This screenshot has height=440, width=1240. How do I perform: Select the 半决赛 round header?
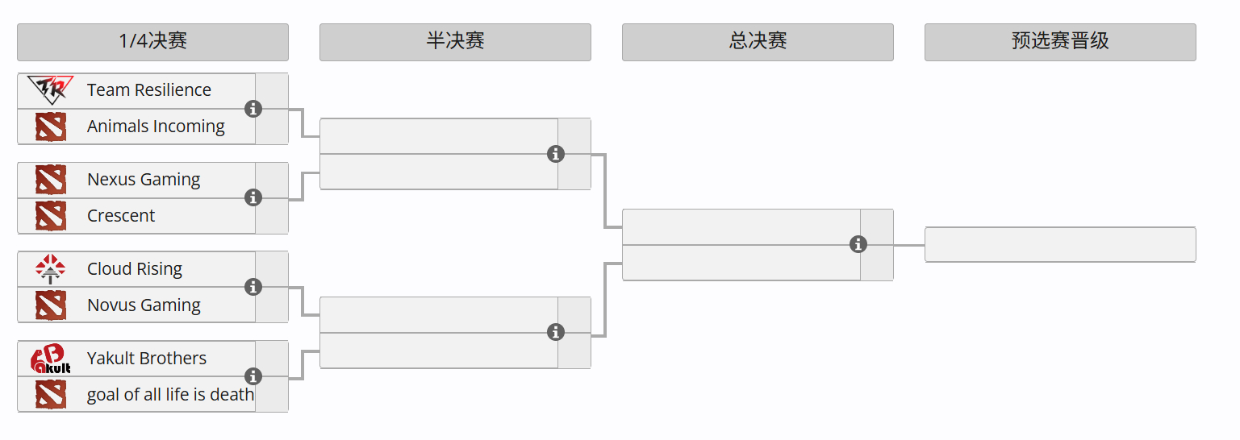point(455,42)
